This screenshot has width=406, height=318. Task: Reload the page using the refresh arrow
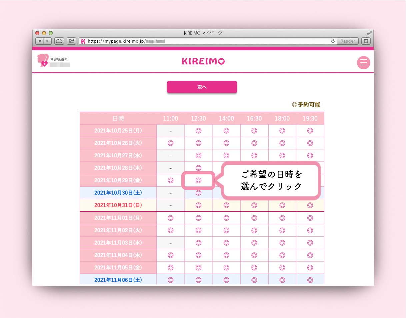(333, 41)
